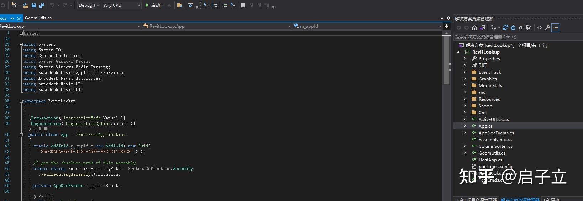Select the Resources folder
This screenshot has height=201, width=583.
coord(489,99)
